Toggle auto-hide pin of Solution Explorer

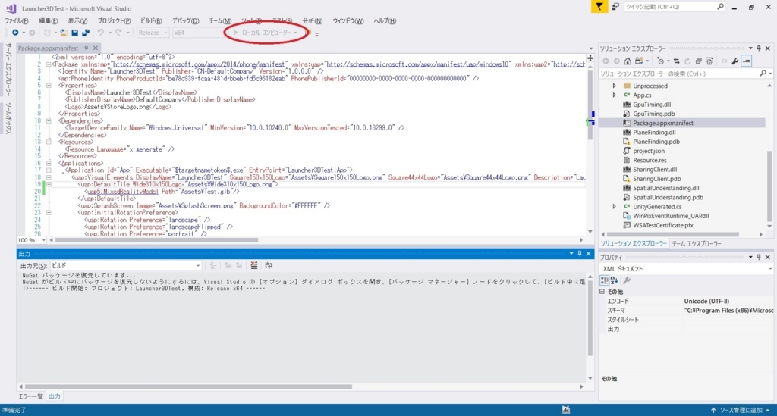[x=759, y=48]
